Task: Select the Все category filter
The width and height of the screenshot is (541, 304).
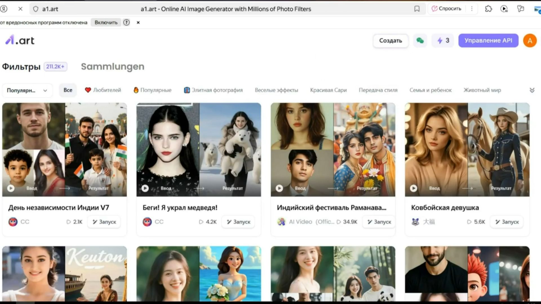Action: [68, 90]
